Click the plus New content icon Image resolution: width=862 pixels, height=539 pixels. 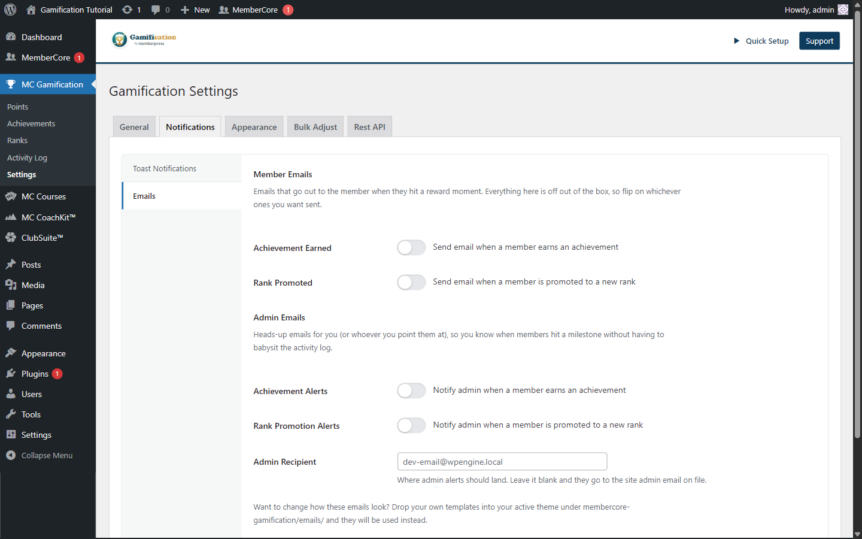tap(185, 10)
